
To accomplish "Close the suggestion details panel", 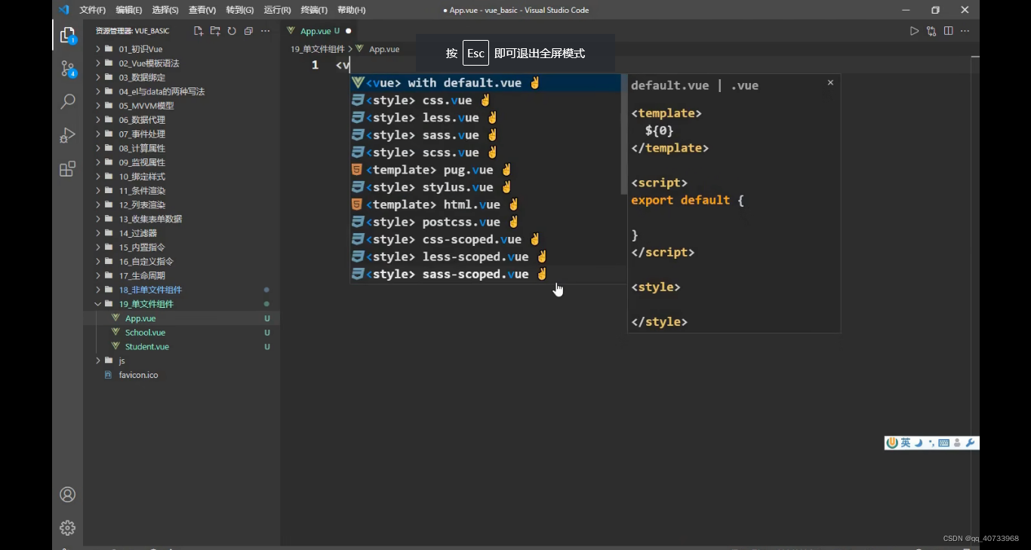I will click(x=830, y=82).
